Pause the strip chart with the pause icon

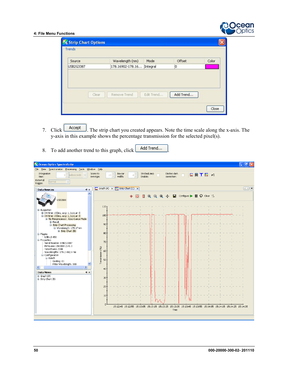pyautogui.click(x=196, y=196)
